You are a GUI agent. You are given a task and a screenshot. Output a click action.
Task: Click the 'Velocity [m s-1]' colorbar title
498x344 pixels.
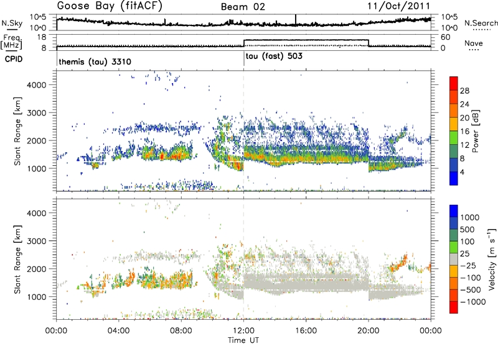coord(492,259)
